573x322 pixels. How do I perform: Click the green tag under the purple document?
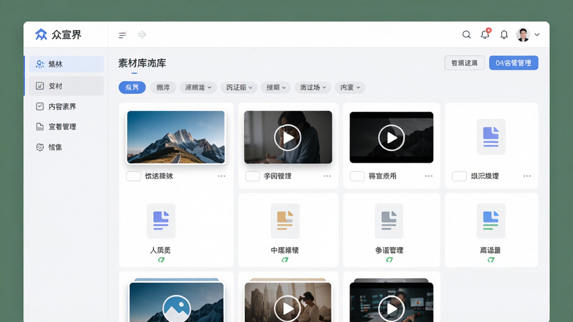pyautogui.click(x=161, y=260)
